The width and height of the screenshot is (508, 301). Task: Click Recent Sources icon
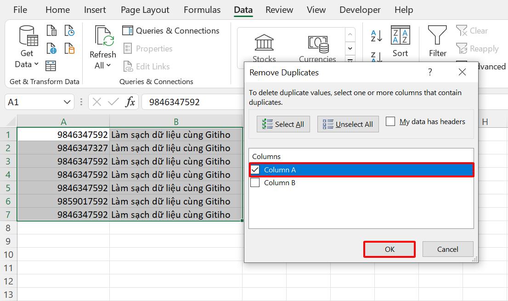pos(69,31)
